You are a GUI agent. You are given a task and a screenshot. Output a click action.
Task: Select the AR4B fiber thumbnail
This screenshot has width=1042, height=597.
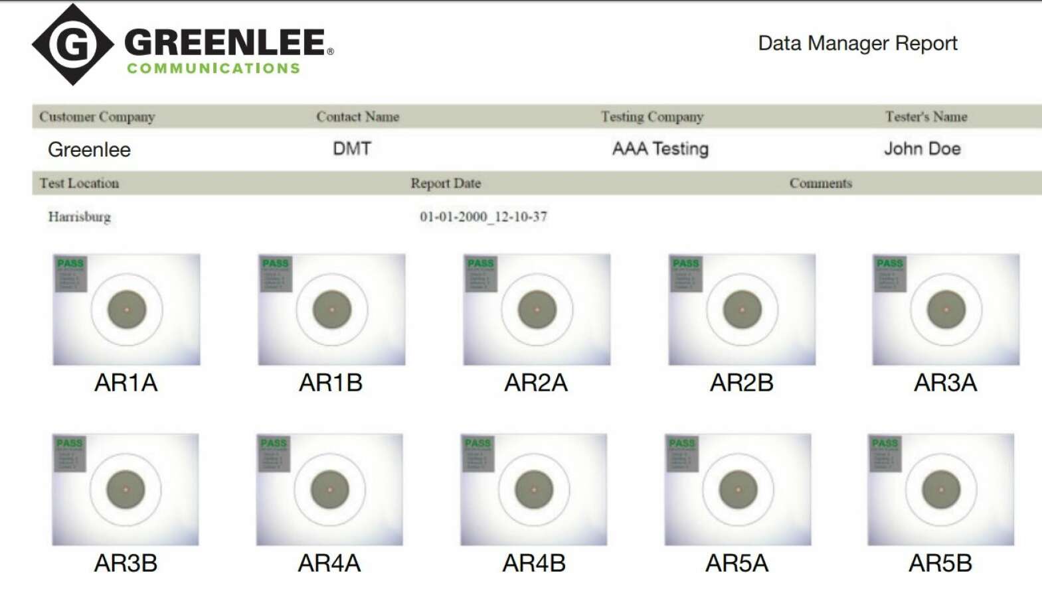pyautogui.click(x=534, y=490)
